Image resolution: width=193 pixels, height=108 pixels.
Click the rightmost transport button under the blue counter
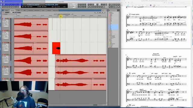pos(18,7)
